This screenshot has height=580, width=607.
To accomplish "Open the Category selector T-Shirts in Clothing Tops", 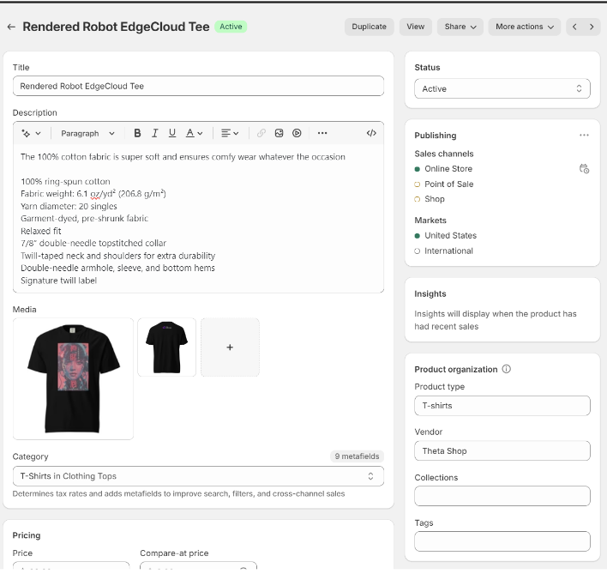I will point(198,476).
